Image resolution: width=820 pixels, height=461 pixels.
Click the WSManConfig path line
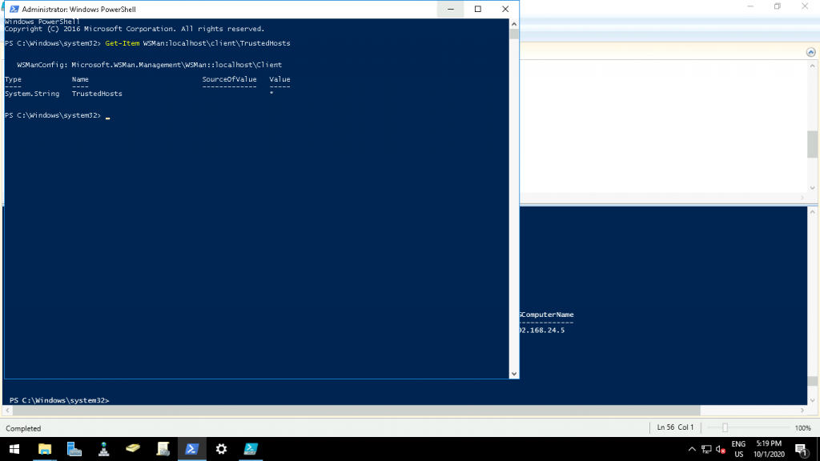[x=150, y=65]
